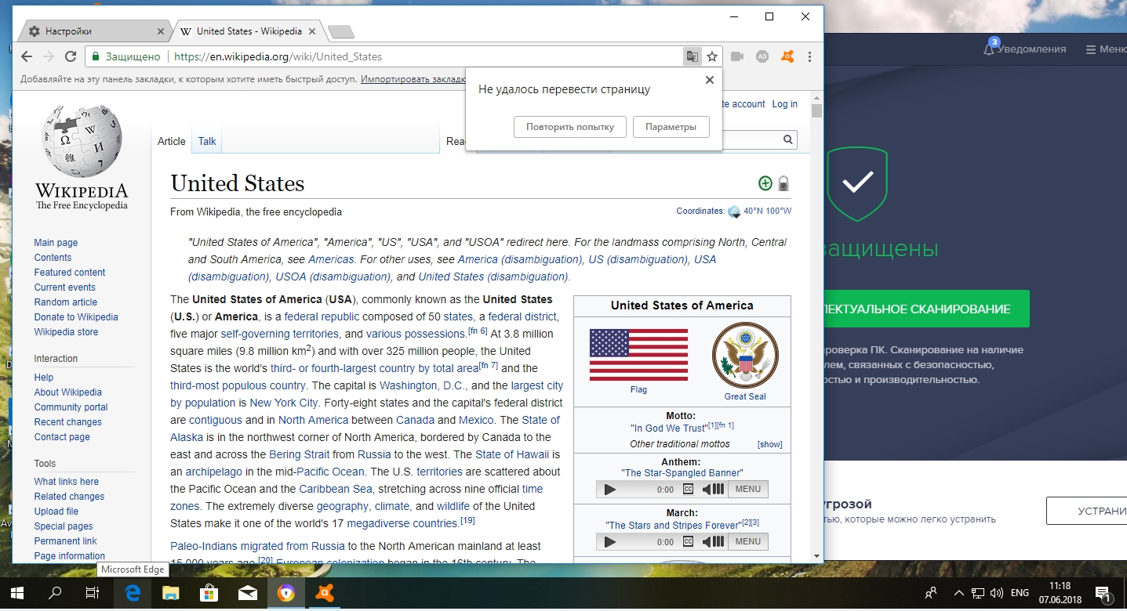Click the megadiverse countries link
The width and height of the screenshot is (1127, 611).
pyautogui.click(x=403, y=523)
